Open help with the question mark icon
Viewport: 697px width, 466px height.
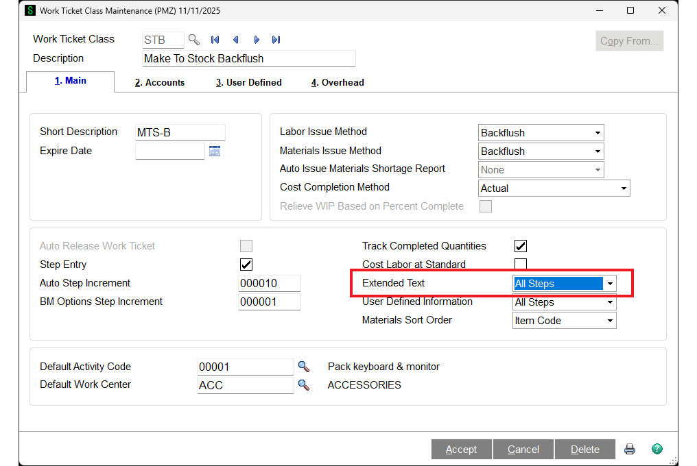click(657, 450)
